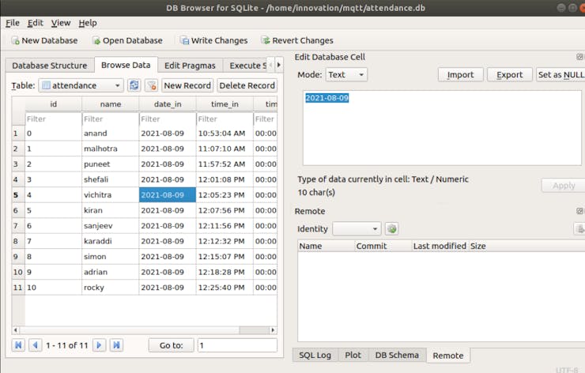This screenshot has width=585, height=373.
Task: Jump to the last record with navigation arrow
Action: point(116,345)
